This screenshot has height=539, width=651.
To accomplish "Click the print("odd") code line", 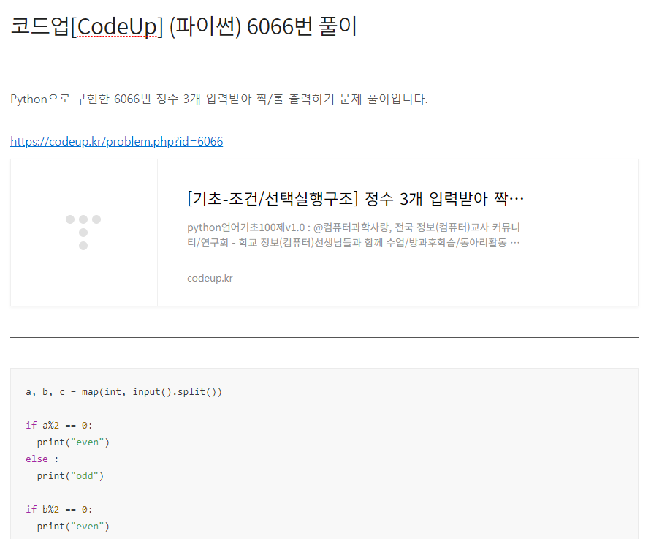I will [70, 476].
